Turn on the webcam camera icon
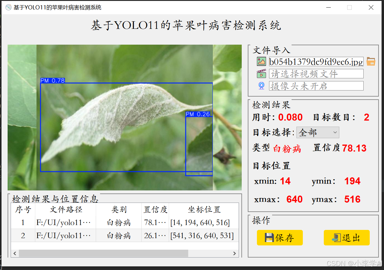Image resolution: width=384 pixels, height=270 pixels. 261,86
